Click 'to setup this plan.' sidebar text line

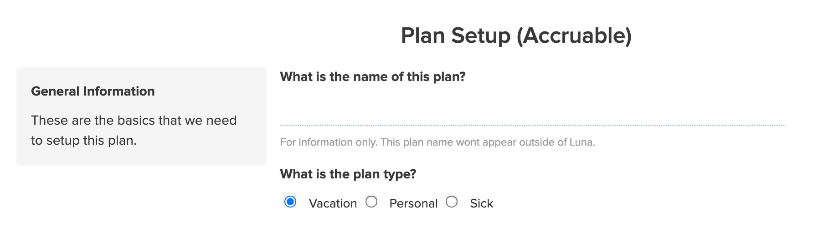[83, 140]
